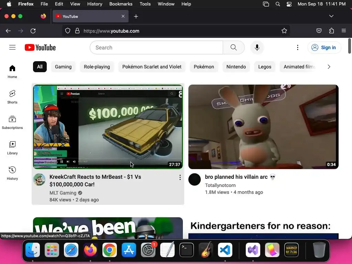Close the YouTube tab
The width and height of the screenshot is (352, 264).
(x=123, y=16)
